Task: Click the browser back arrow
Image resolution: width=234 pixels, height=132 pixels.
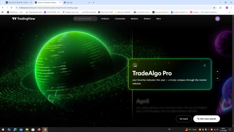Action: [3, 7]
